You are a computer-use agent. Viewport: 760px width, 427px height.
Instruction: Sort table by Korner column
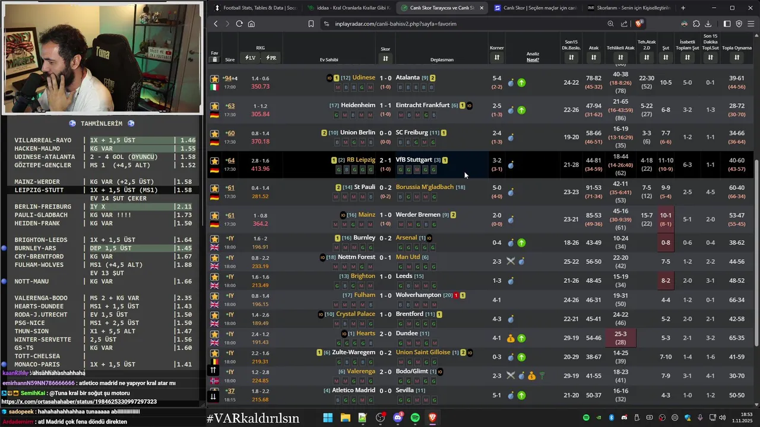496,58
